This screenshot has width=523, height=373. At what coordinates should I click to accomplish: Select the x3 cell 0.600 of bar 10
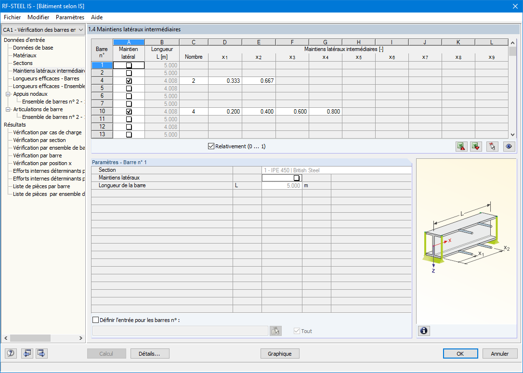[292, 112]
